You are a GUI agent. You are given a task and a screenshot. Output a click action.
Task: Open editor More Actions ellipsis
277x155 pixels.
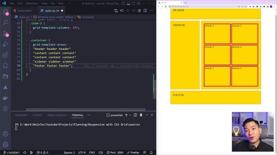[151, 11]
